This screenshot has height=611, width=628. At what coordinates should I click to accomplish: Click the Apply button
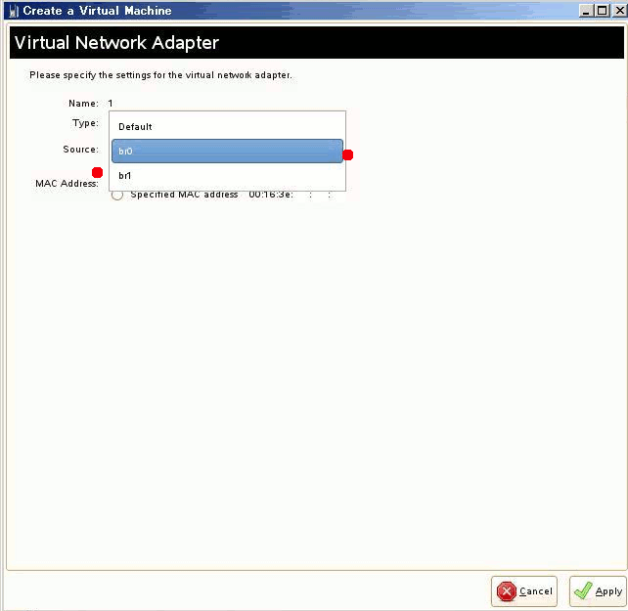click(598, 591)
